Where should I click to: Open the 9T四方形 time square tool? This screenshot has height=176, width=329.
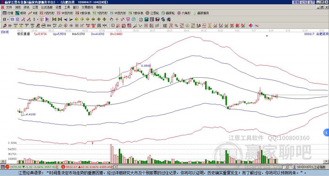tap(118, 13)
